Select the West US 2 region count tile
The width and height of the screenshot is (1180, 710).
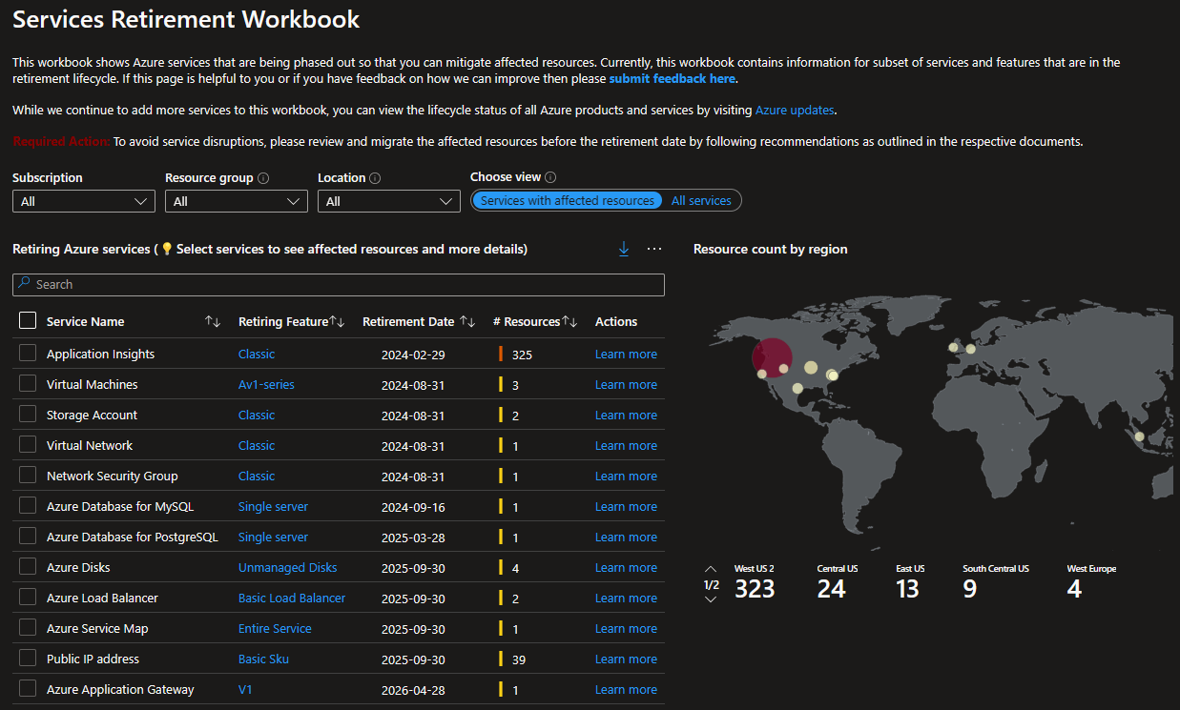(755, 582)
